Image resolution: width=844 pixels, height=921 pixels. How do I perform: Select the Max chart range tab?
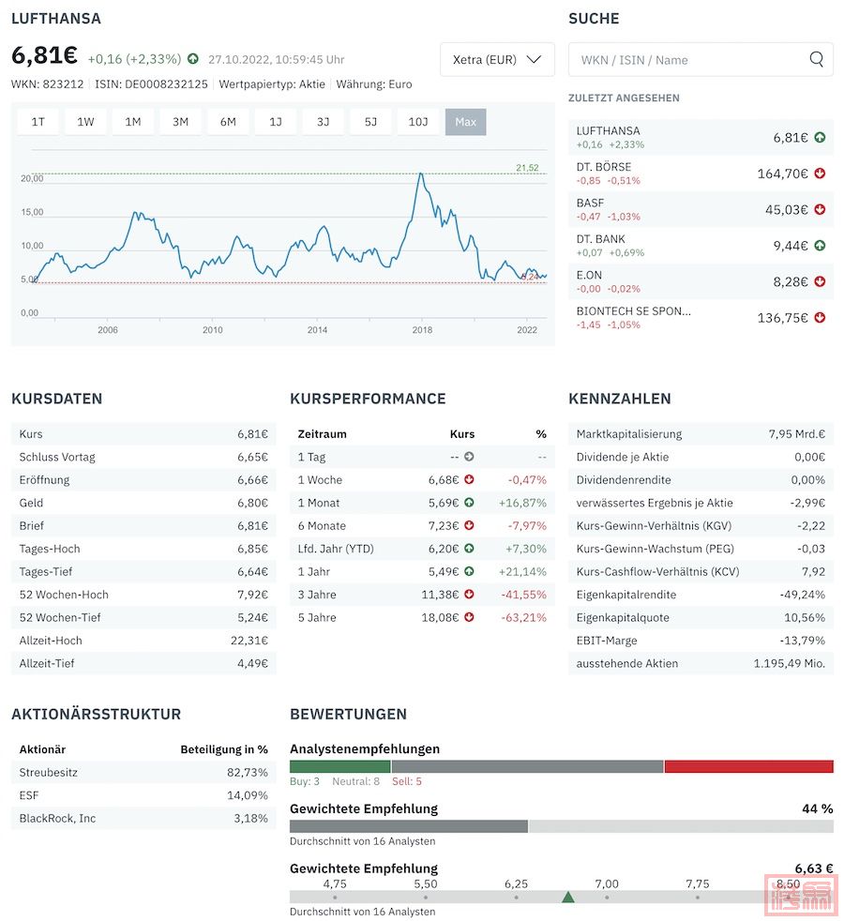click(466, 122)
